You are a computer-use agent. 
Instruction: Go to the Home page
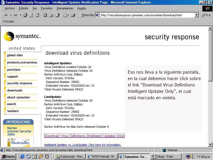[37, 15]
